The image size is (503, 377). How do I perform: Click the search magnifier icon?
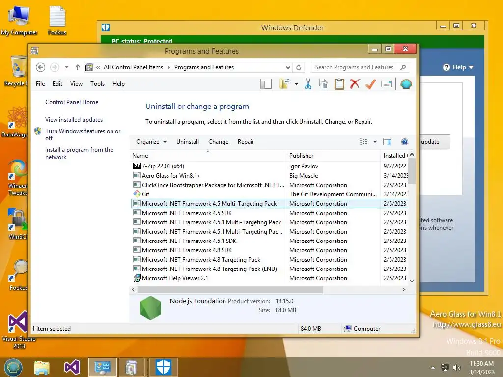[403, 67]
